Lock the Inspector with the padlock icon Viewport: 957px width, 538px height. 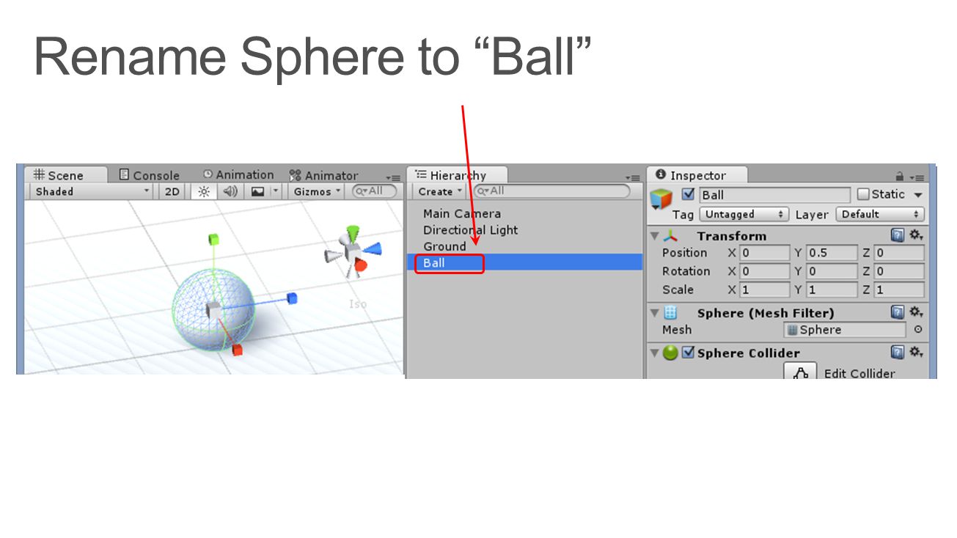[x=900, y=176]
